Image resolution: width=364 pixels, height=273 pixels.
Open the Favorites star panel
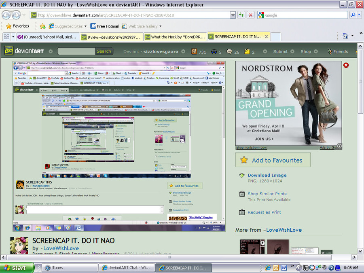click(18, 26)
